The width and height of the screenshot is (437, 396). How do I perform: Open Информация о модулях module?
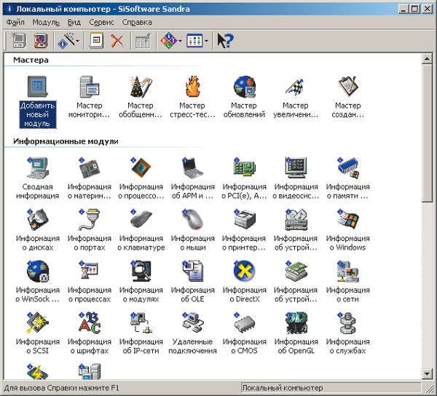(x=141, y=282)
